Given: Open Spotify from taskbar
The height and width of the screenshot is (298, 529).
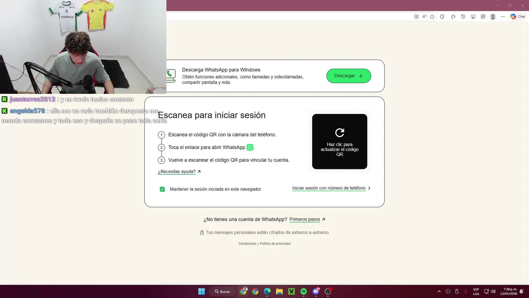Looking at the screenshot, I should pos(303,291).
